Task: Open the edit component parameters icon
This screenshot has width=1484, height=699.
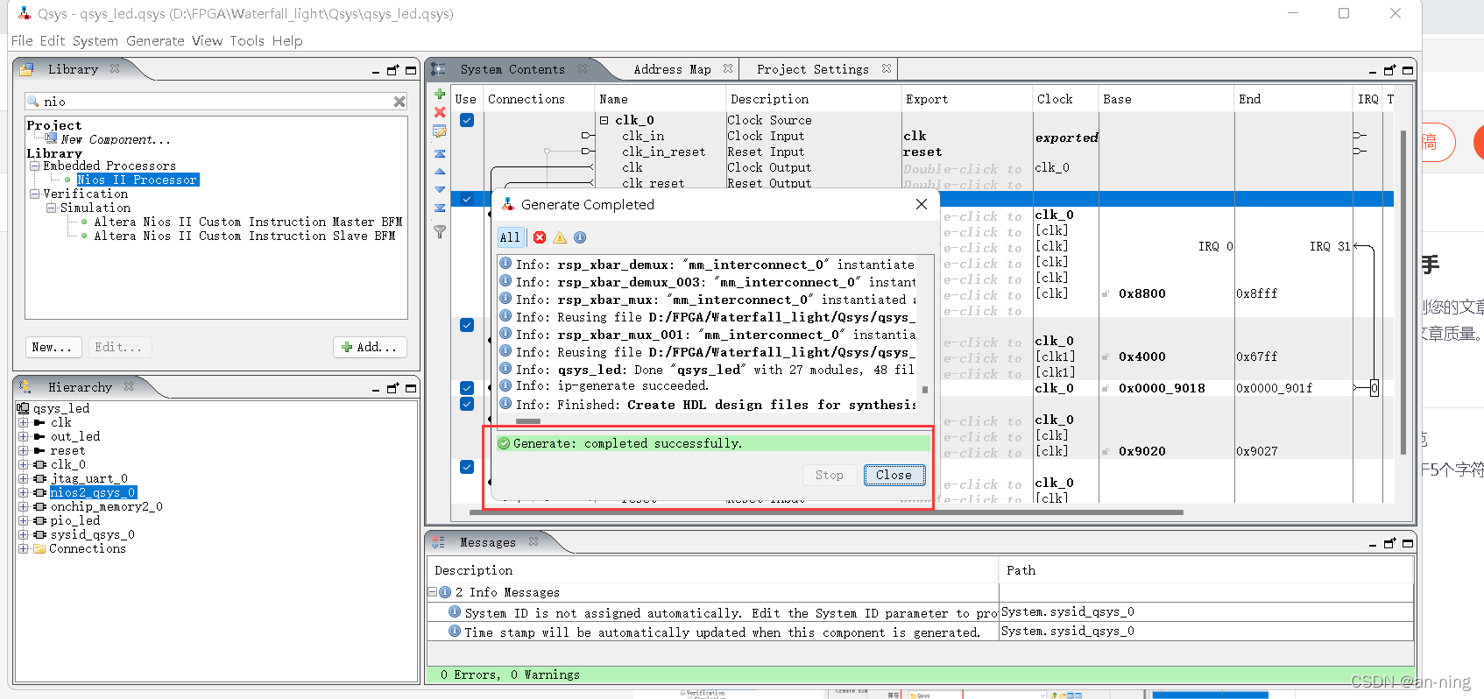Action: click(440, 131)
